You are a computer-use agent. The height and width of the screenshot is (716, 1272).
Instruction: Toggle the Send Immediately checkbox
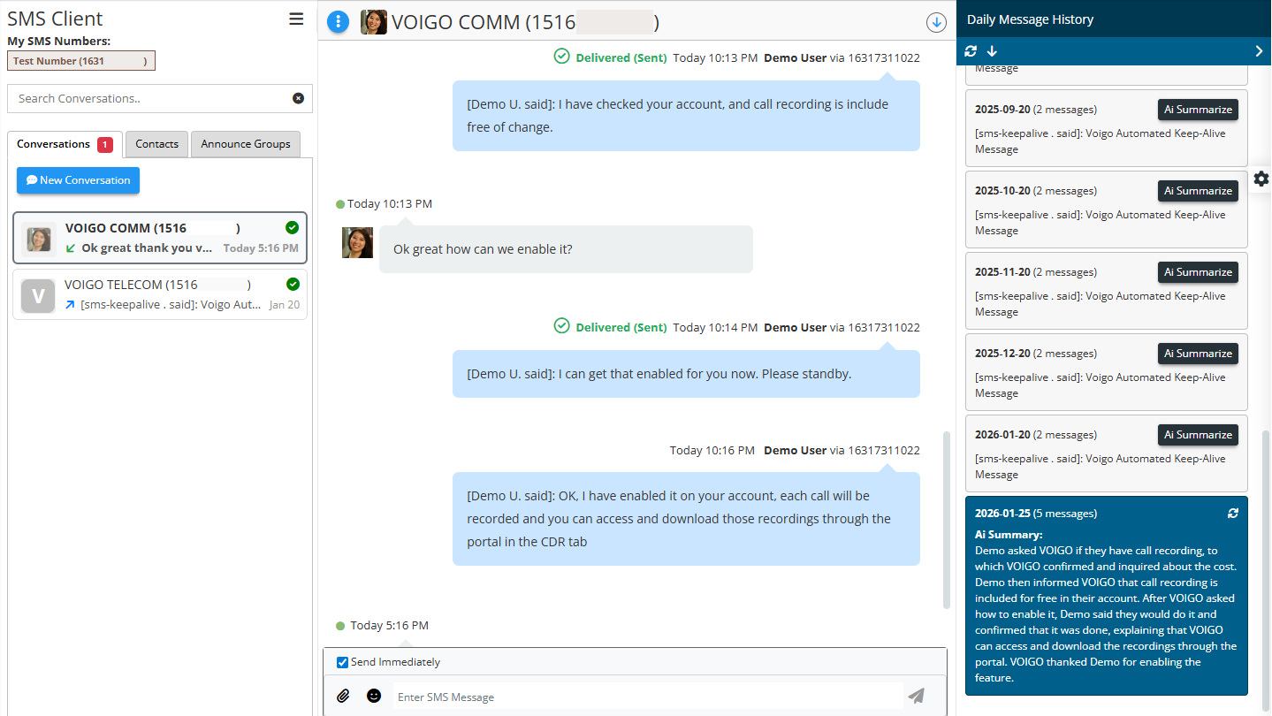[343, 662]
